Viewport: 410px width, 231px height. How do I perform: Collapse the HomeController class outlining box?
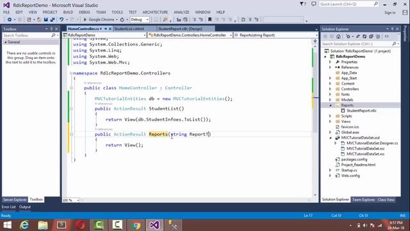[71, 88]
